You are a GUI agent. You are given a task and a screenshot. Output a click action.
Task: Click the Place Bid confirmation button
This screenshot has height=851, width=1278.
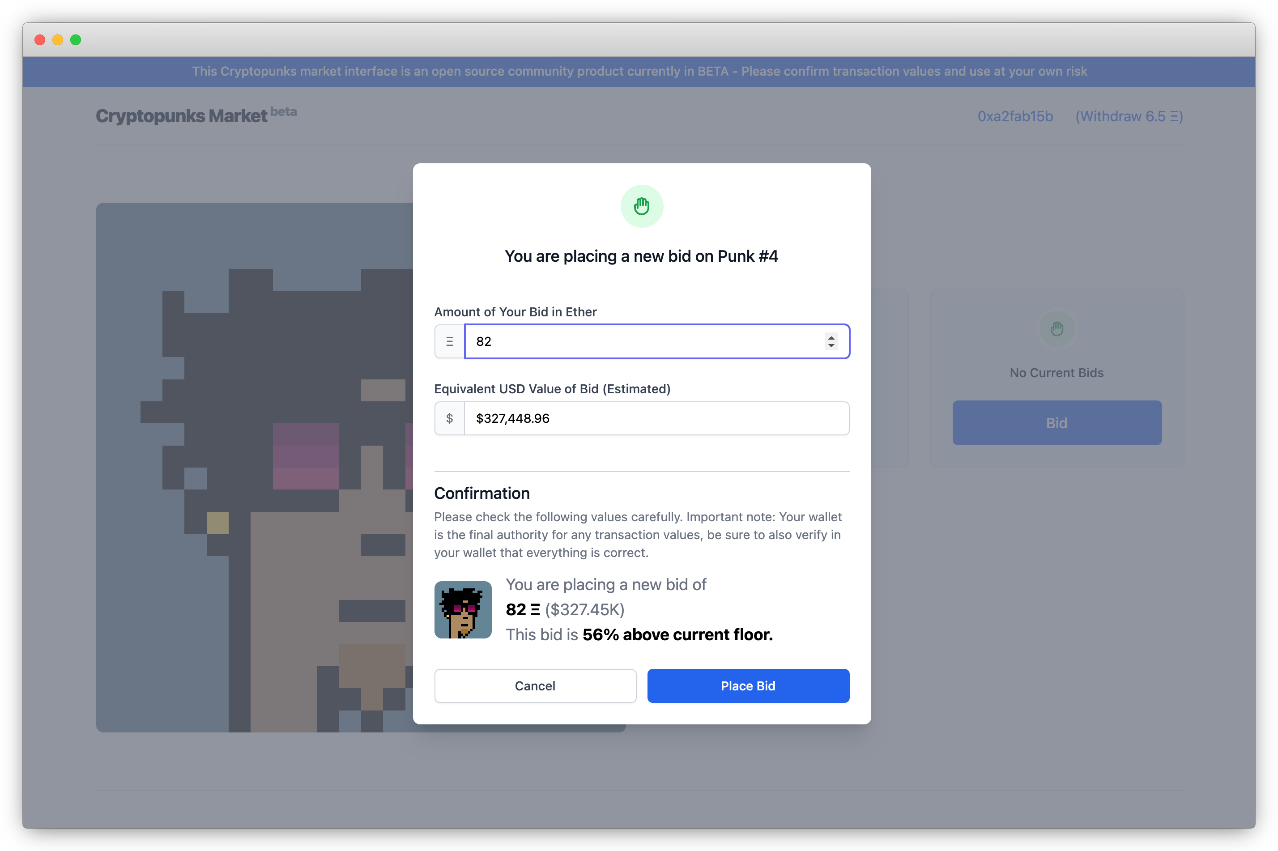749,685
